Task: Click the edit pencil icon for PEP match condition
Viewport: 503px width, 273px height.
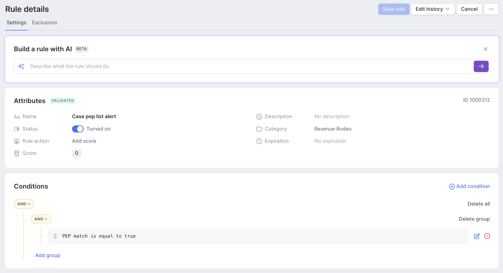Action: (x=477, y=236)
